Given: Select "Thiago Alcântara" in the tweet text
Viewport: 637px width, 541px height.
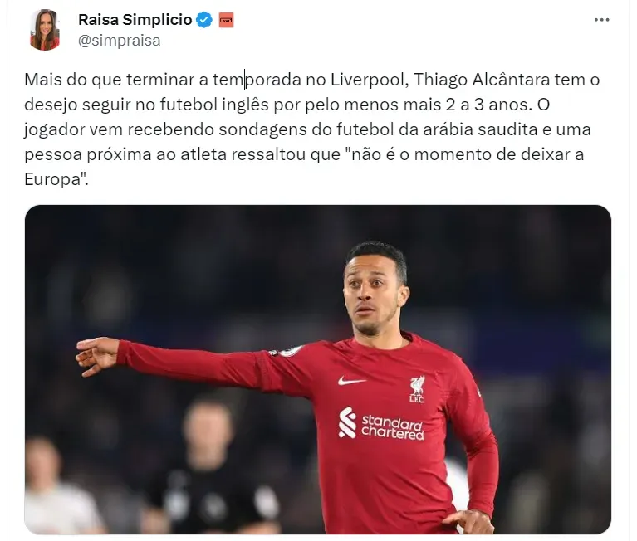Looking at the screenshot, I should point(482,80).
